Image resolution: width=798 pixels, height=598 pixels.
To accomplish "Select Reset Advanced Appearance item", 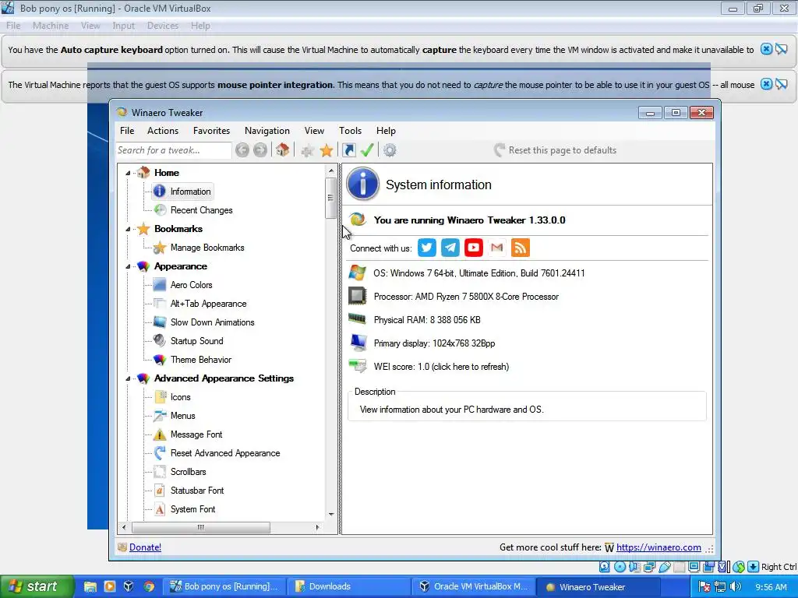I will tap(225, 453).
